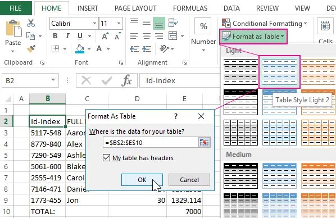Viewport: 336px width, 218px height.
Task: Click Decrease Indent icon
Action: click(134, 49)
